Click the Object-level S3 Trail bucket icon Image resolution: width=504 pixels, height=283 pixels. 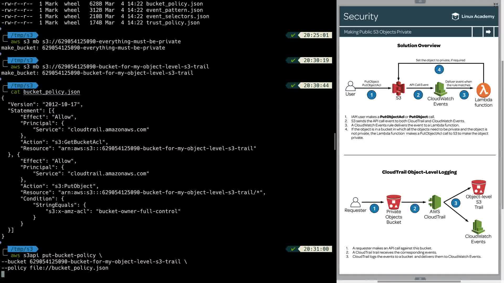(x=479, y=187)
